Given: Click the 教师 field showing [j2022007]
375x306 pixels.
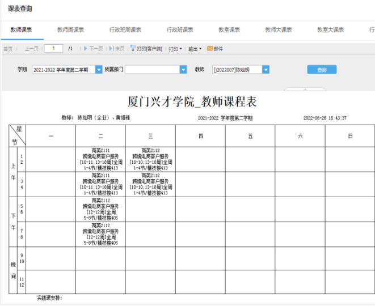Looking at the screenshot, I should (237, 70).
